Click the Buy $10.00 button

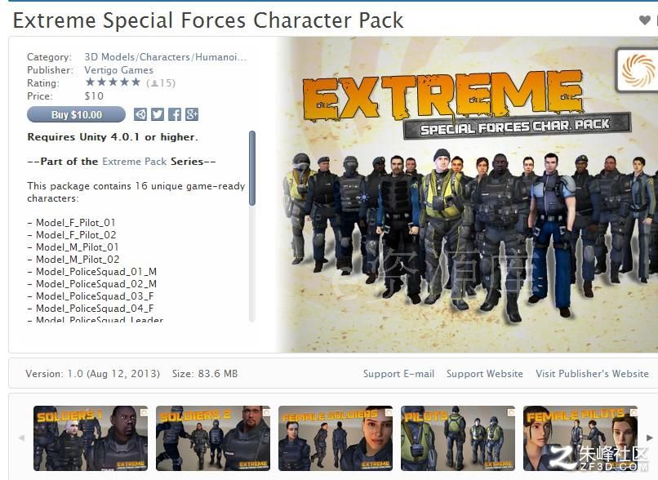[76, 114]
